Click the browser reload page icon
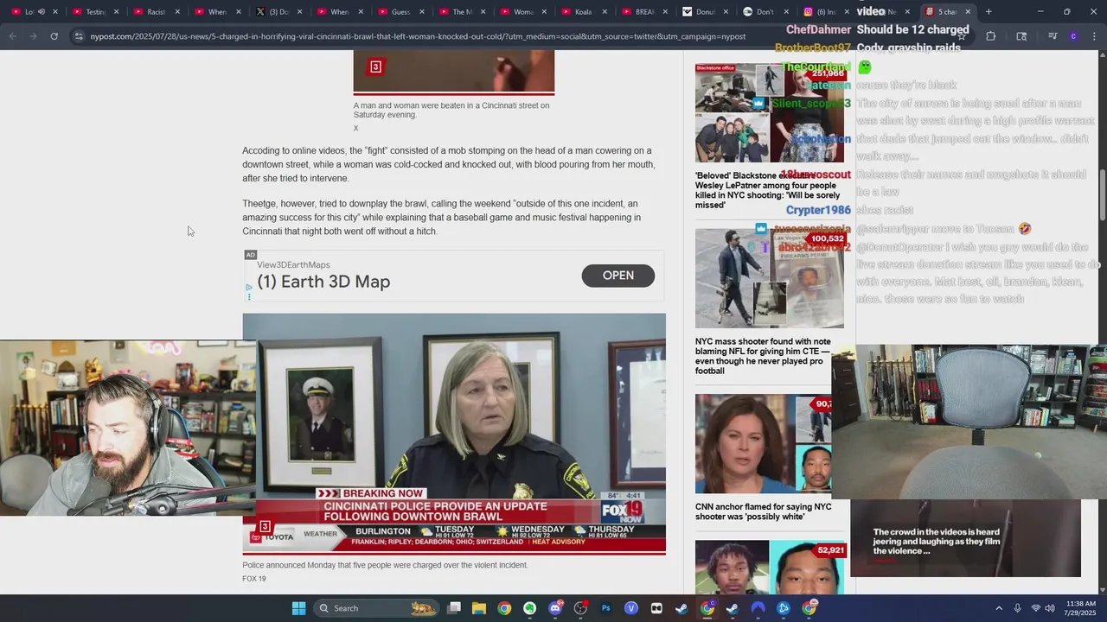 coord(54,36)
